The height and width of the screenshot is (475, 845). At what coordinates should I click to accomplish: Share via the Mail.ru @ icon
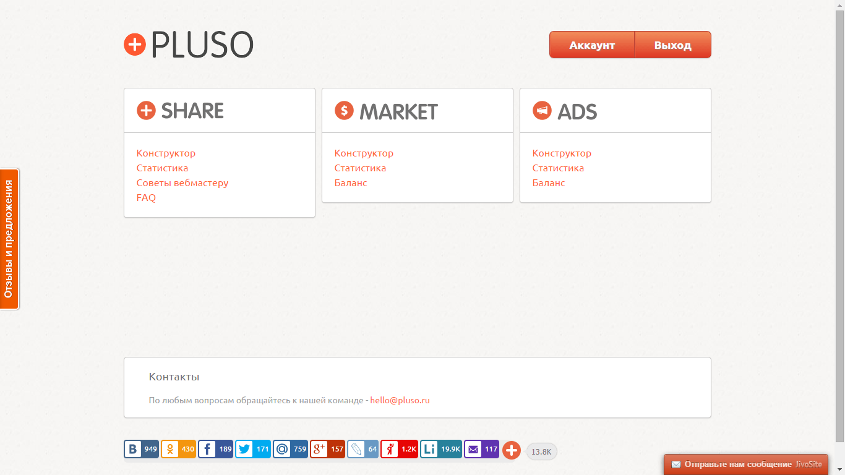282,449
